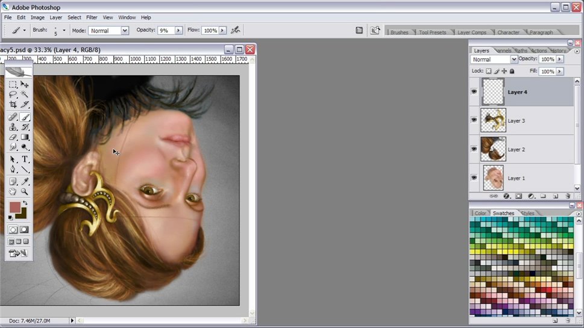Image resolution: width=584 pixels, height=328 pixels.
Task: Switch to Standard edit mode
Action: (13, 229)
